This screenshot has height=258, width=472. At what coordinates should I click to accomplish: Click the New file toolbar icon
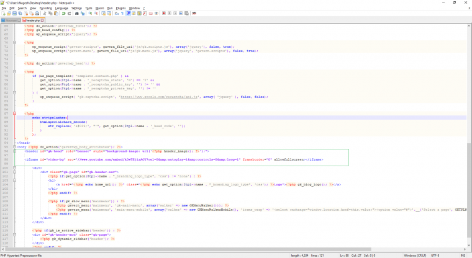[x=3, y=13]
